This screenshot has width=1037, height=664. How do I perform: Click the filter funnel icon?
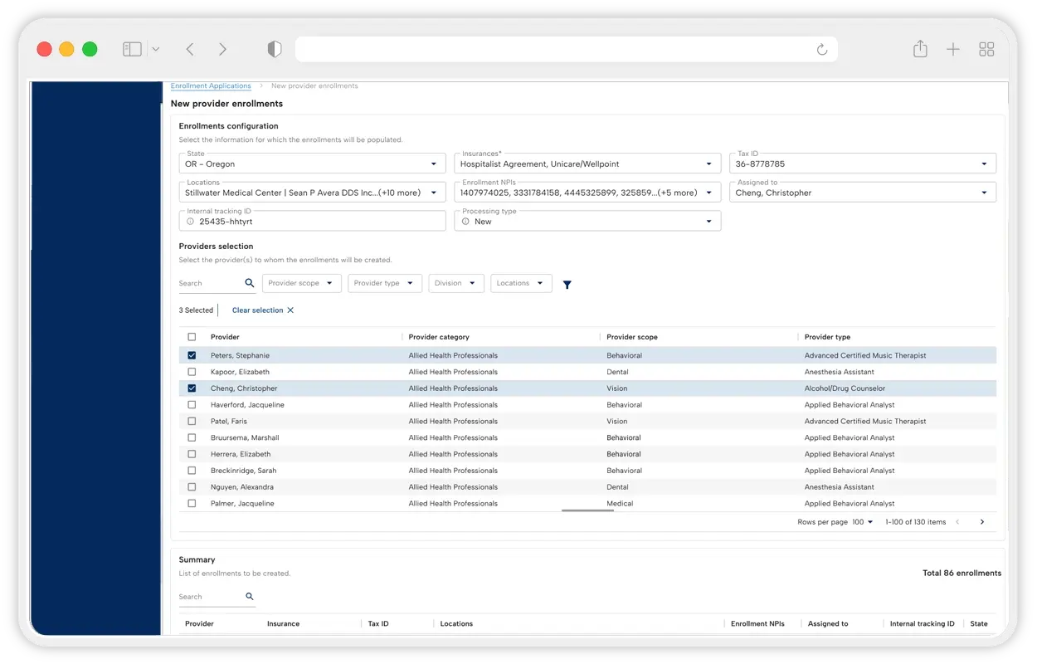point(567,285)
